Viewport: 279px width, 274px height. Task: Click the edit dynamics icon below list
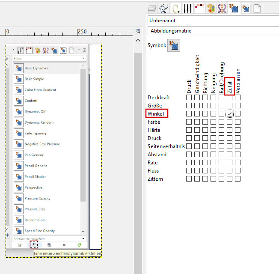20,245
